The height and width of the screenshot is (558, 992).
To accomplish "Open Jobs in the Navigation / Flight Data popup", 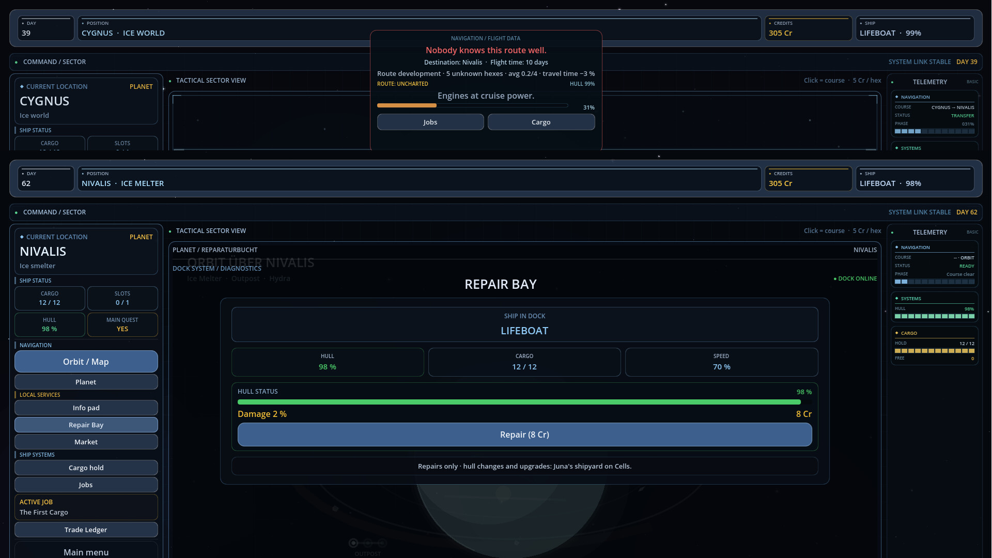I will [x=430, y=122].
